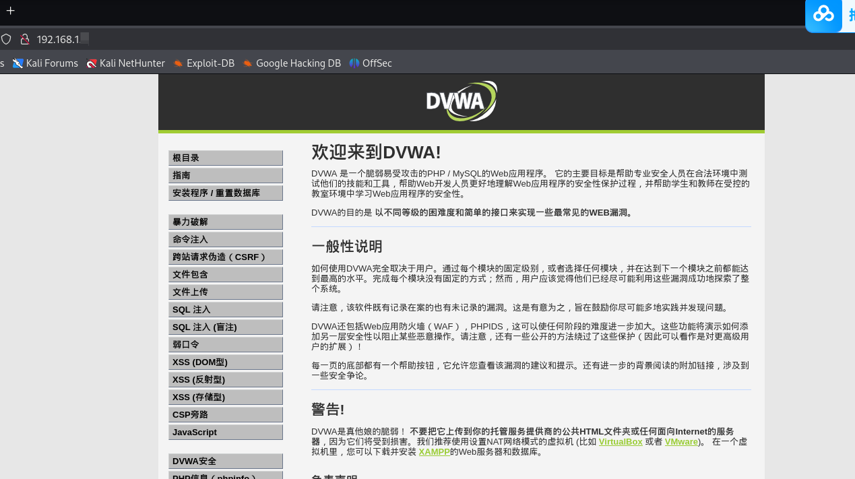Viewport: 855px width, 479px height.
Task: Open Google Hacking DB bookmark
Action: [x=248, y=63]
